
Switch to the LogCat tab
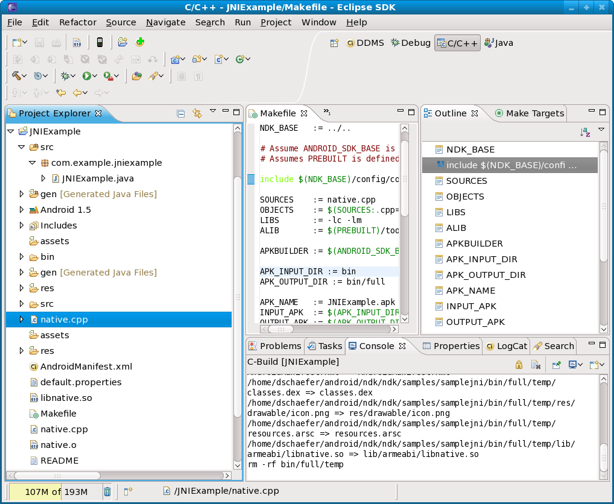505,346
